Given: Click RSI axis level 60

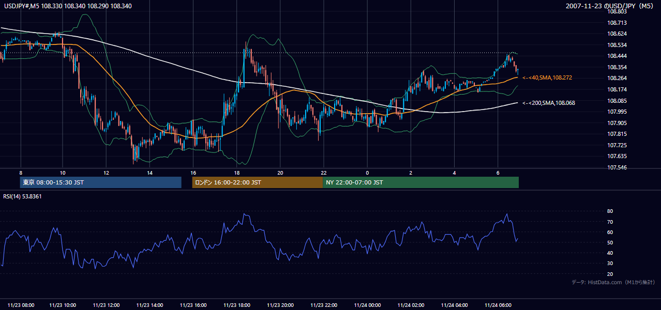Looking at the screenshot, I should pos(610,232).
